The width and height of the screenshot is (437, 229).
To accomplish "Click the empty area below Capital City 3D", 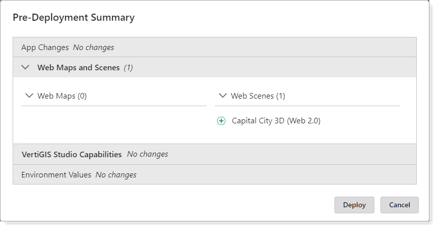I will [x=307, y=135].
